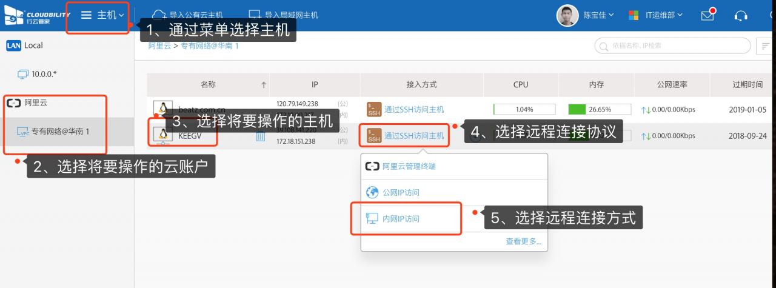Click 导入局域网主机 import button
This screenshot has width=776, height=288.
[x=283, y=15]
